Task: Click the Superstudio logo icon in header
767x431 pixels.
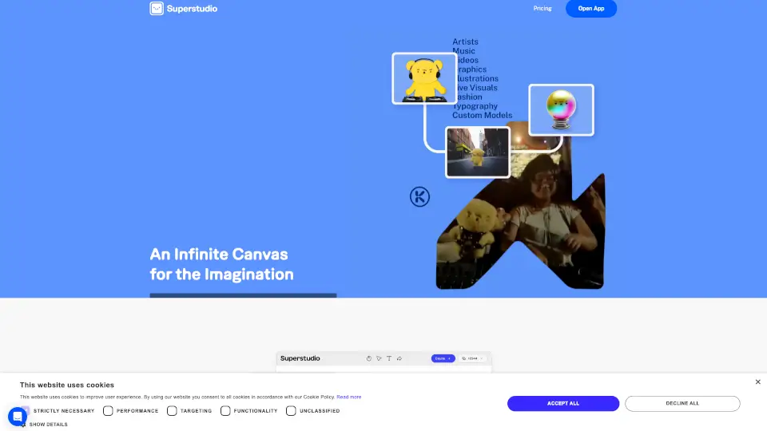Action: (x=157, y=9)
